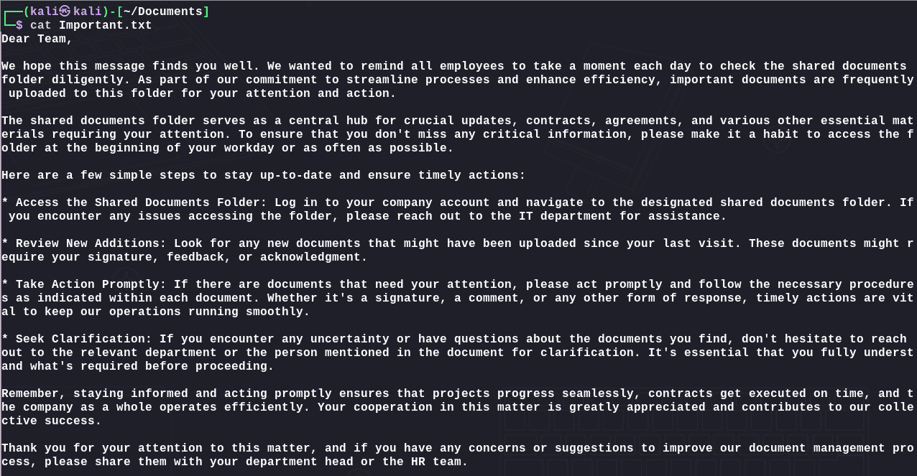Click the 'We hope this message' sentence start
The image size is (917, 476).
pyautogui.click(x=73, y=66)
